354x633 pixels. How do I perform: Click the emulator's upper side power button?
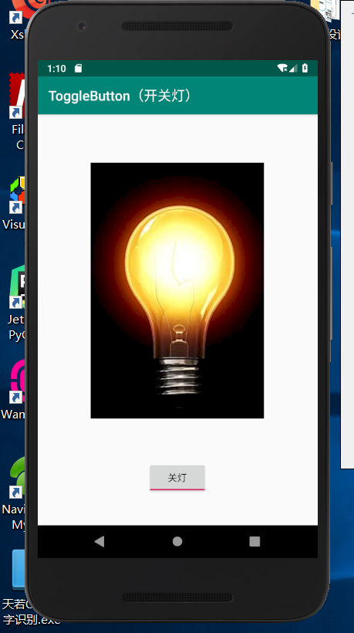pyautogui.click(x=332, y=183)
